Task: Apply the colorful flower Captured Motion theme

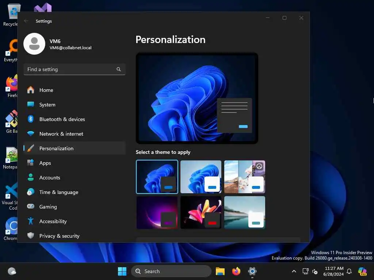Action: 201,213
